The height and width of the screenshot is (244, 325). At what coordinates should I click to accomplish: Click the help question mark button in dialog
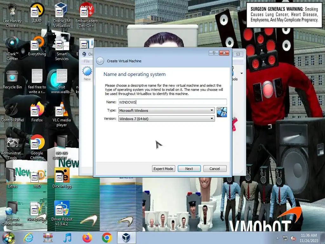coord(214,53)
